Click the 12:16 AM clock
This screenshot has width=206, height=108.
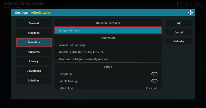click(189, 5)
